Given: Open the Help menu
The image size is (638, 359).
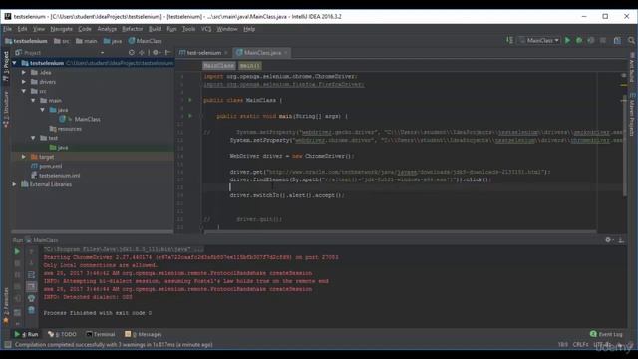Looking at the screenshot, I should click(x=249, y=29).
